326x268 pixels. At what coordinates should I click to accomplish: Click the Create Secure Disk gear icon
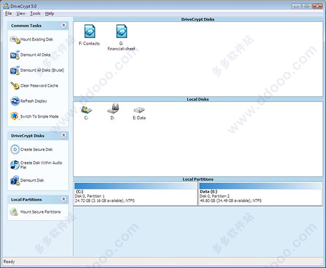[15, 150]
